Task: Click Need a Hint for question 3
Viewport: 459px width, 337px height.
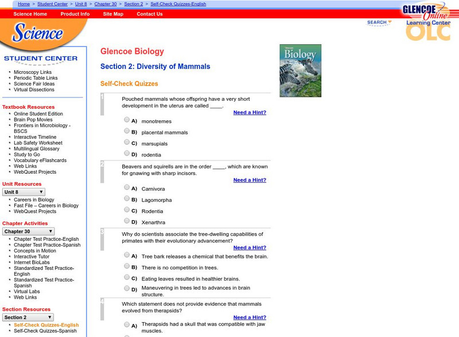Action: pyautogui.click(x=250, y=248)
